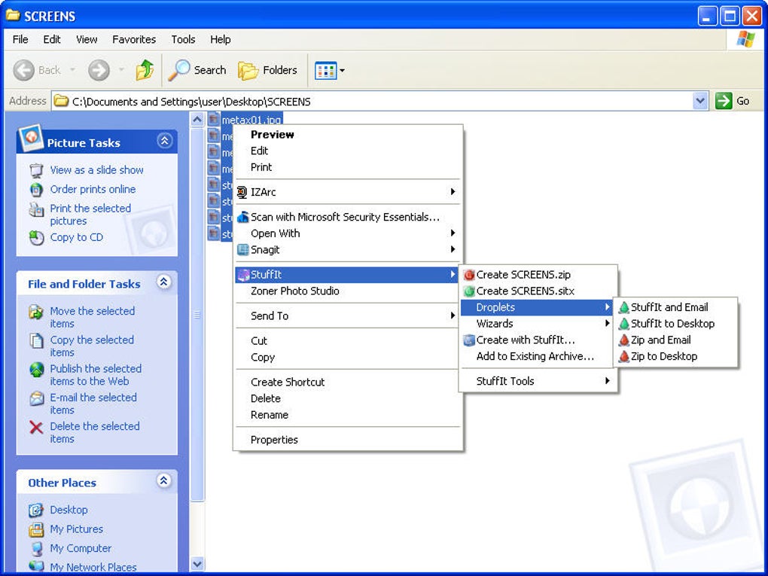Click the slide show icon

coord(36,170)
